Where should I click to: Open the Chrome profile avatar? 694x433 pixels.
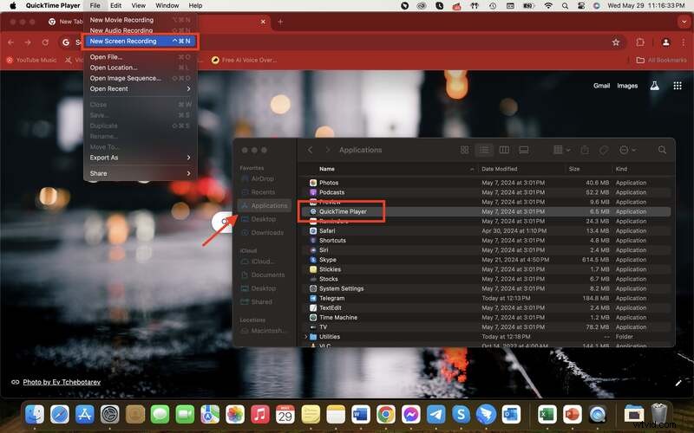(x=665, y=42)
